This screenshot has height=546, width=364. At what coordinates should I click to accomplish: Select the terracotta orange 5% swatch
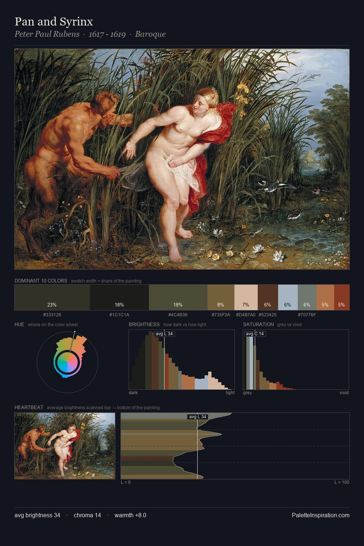click(325, 297)
